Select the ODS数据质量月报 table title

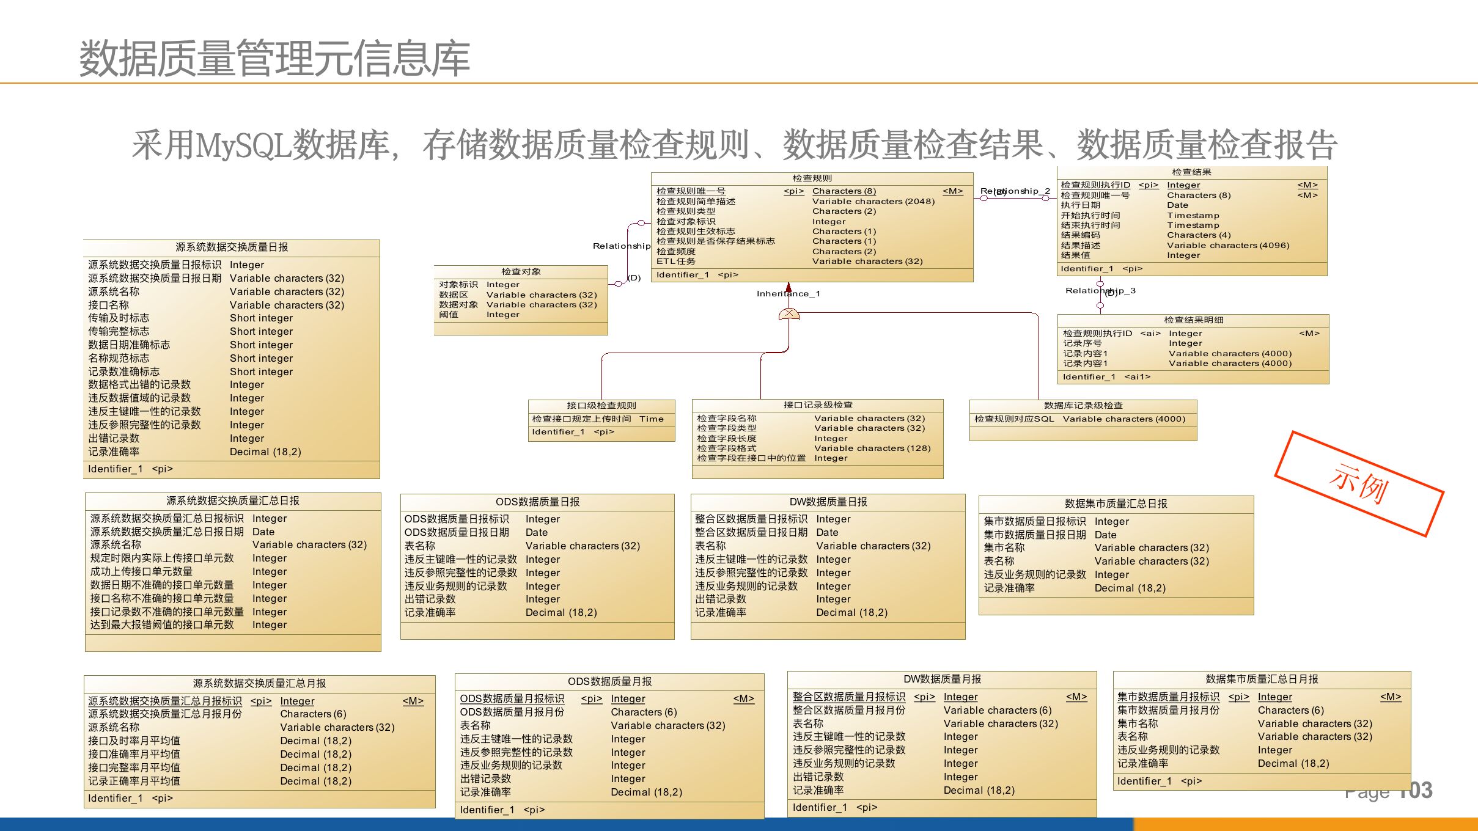609,682
